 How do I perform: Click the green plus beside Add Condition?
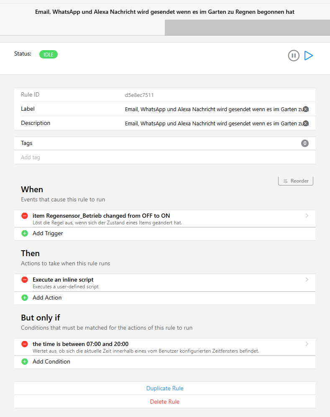[x=25, y=362]
